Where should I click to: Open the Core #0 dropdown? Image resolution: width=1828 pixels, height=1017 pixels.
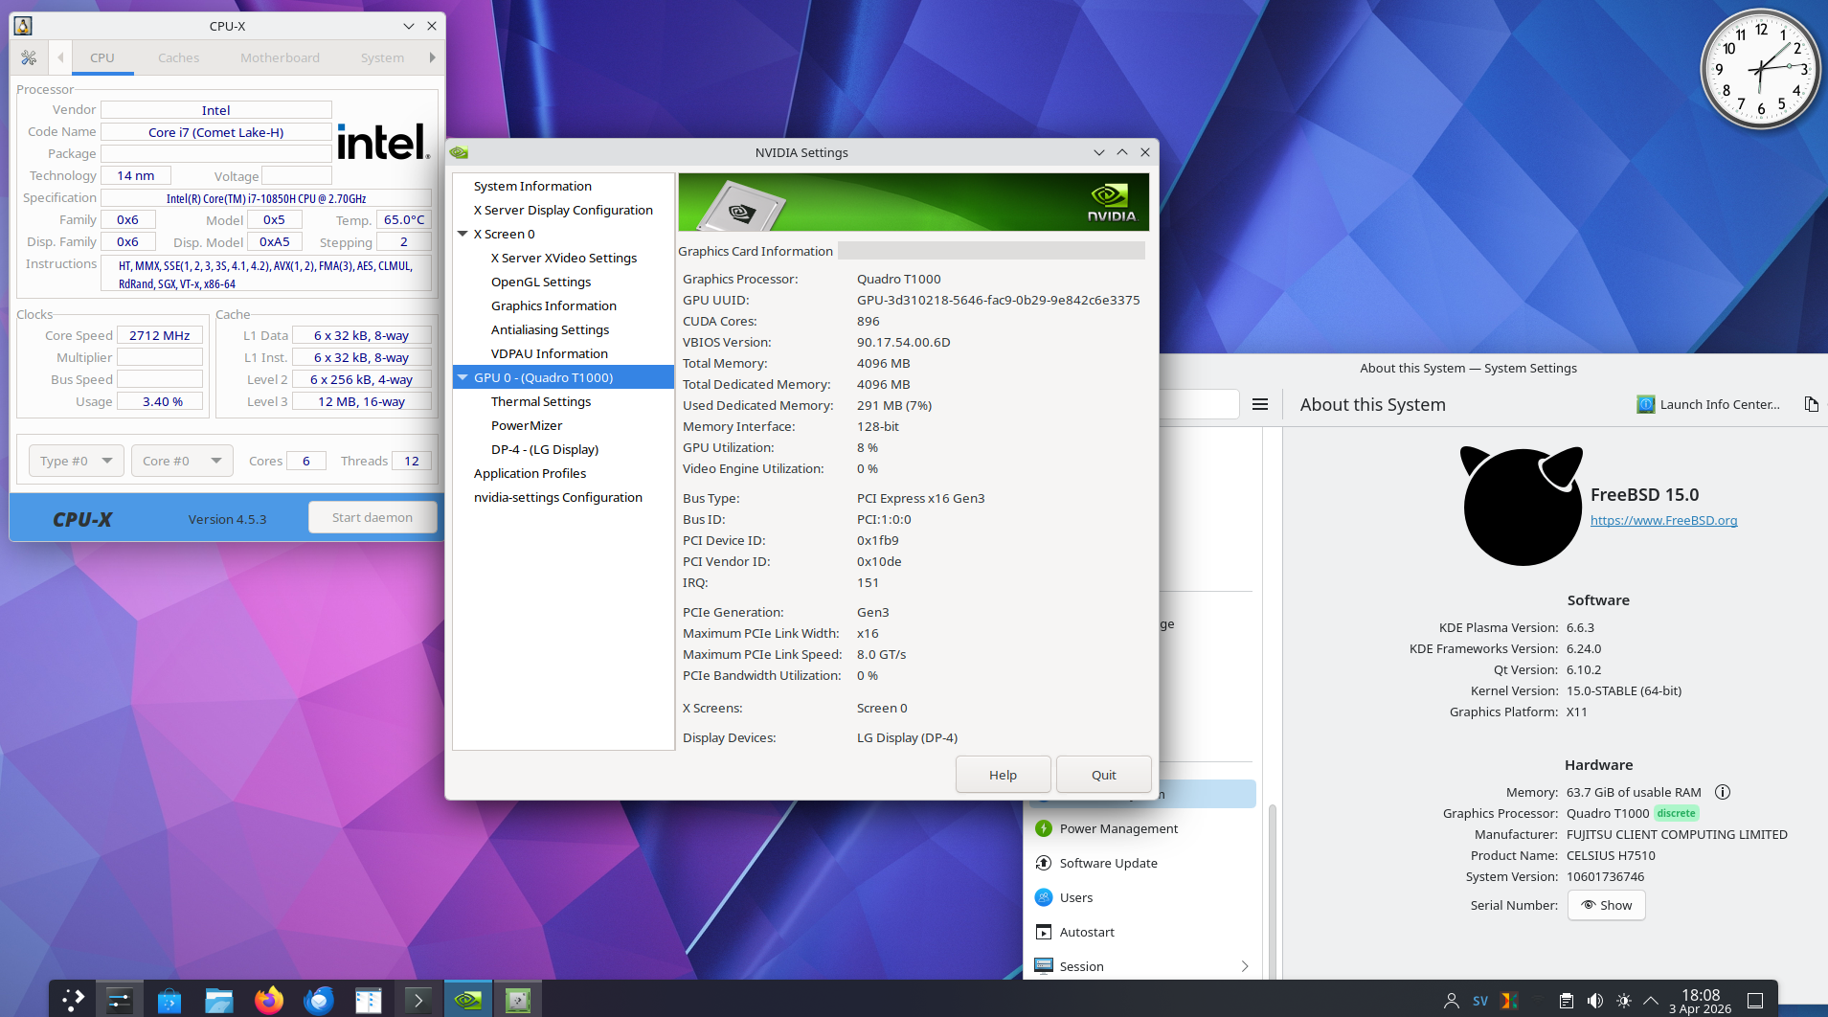pos(181,461)
